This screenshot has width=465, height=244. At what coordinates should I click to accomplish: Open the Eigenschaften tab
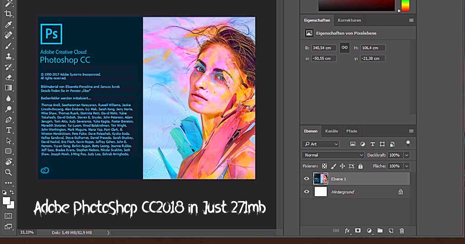click(x=317, y=21)
